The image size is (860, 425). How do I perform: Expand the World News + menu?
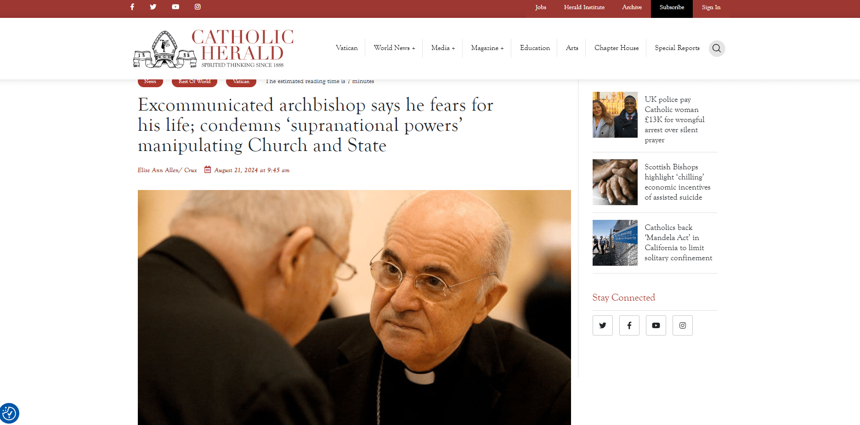(394, 48)
